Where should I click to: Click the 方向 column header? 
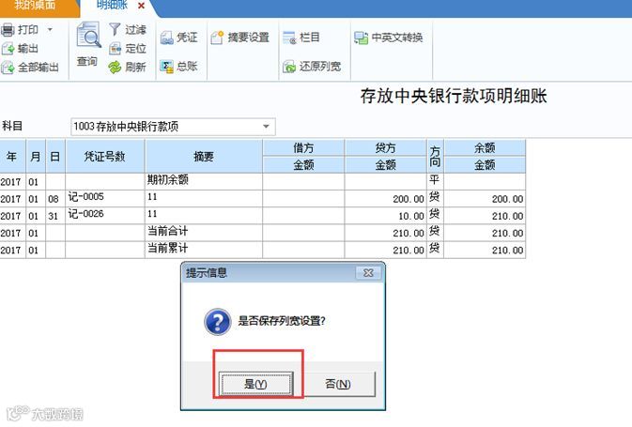[x=435, y=157]
